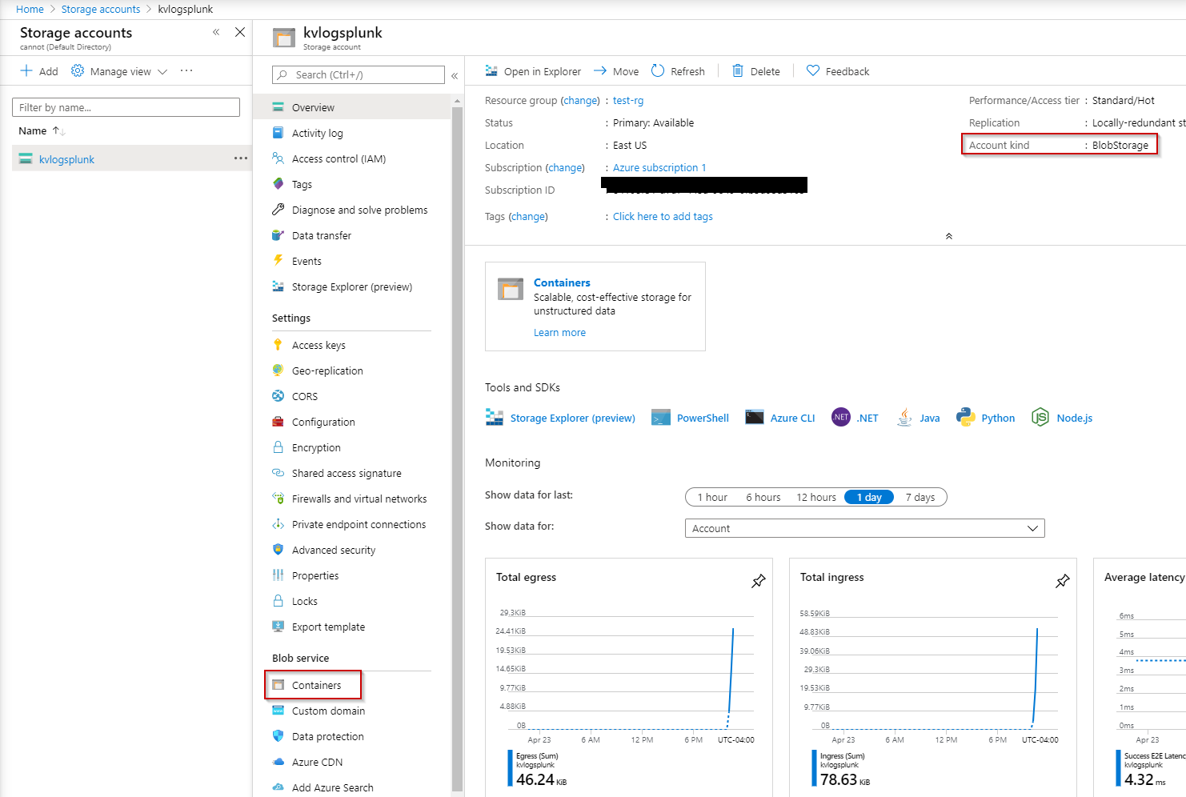Go to Storage accounts breadcrumb

[x=101, y=10]
